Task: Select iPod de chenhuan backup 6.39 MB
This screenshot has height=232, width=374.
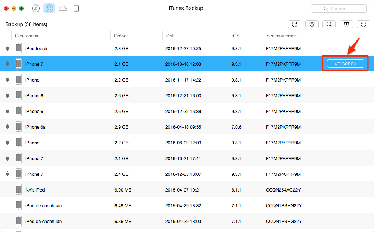Action: pos(187,221)
